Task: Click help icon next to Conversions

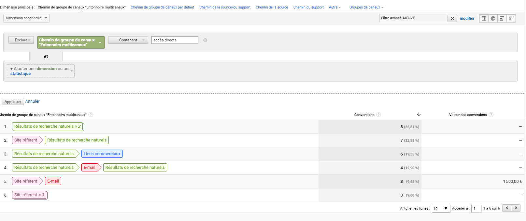Action: (378, 115)
